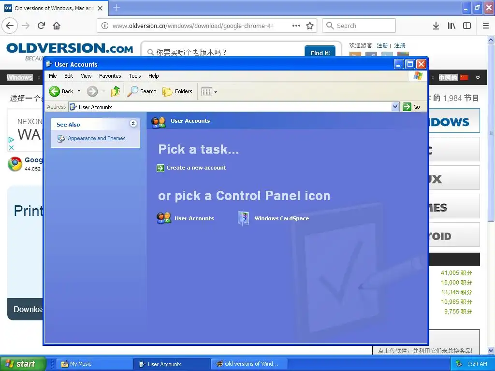Open Firefox Downloads arrow icon

(436, 26)
